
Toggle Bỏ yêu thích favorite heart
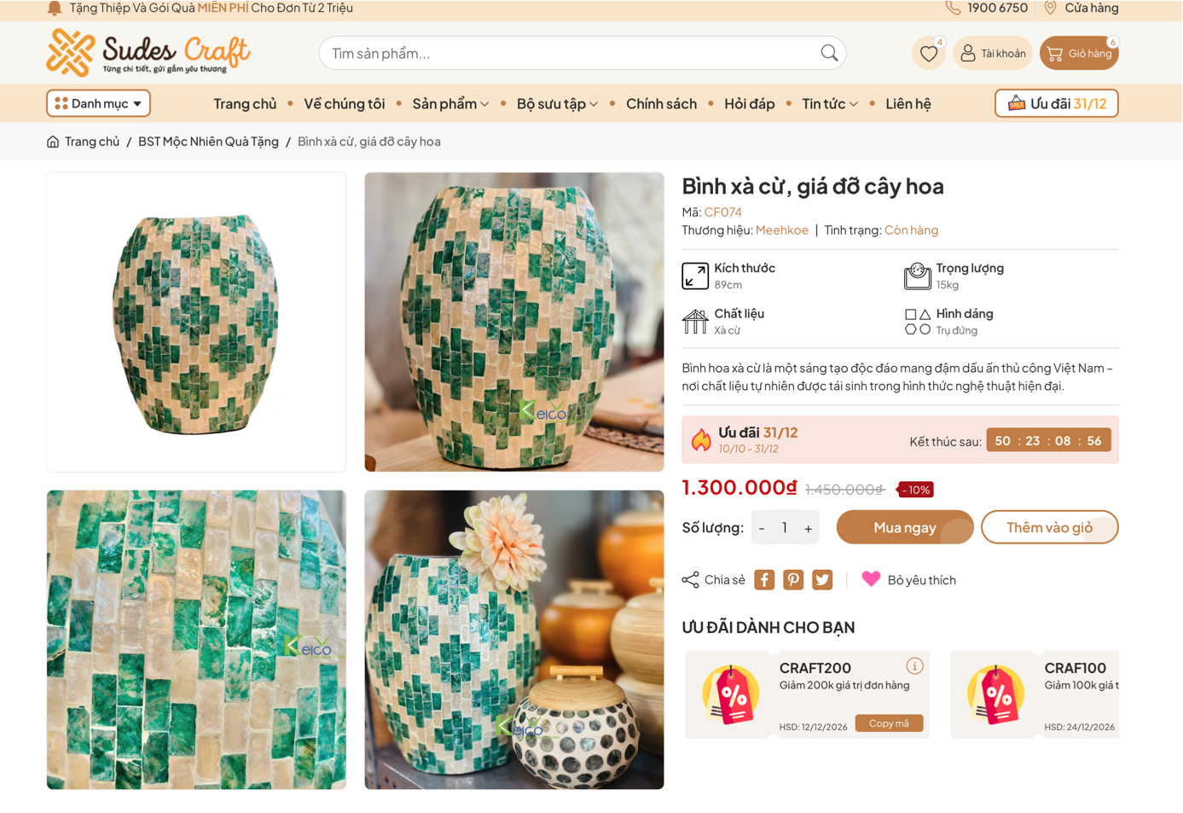[x=871, y=579]
